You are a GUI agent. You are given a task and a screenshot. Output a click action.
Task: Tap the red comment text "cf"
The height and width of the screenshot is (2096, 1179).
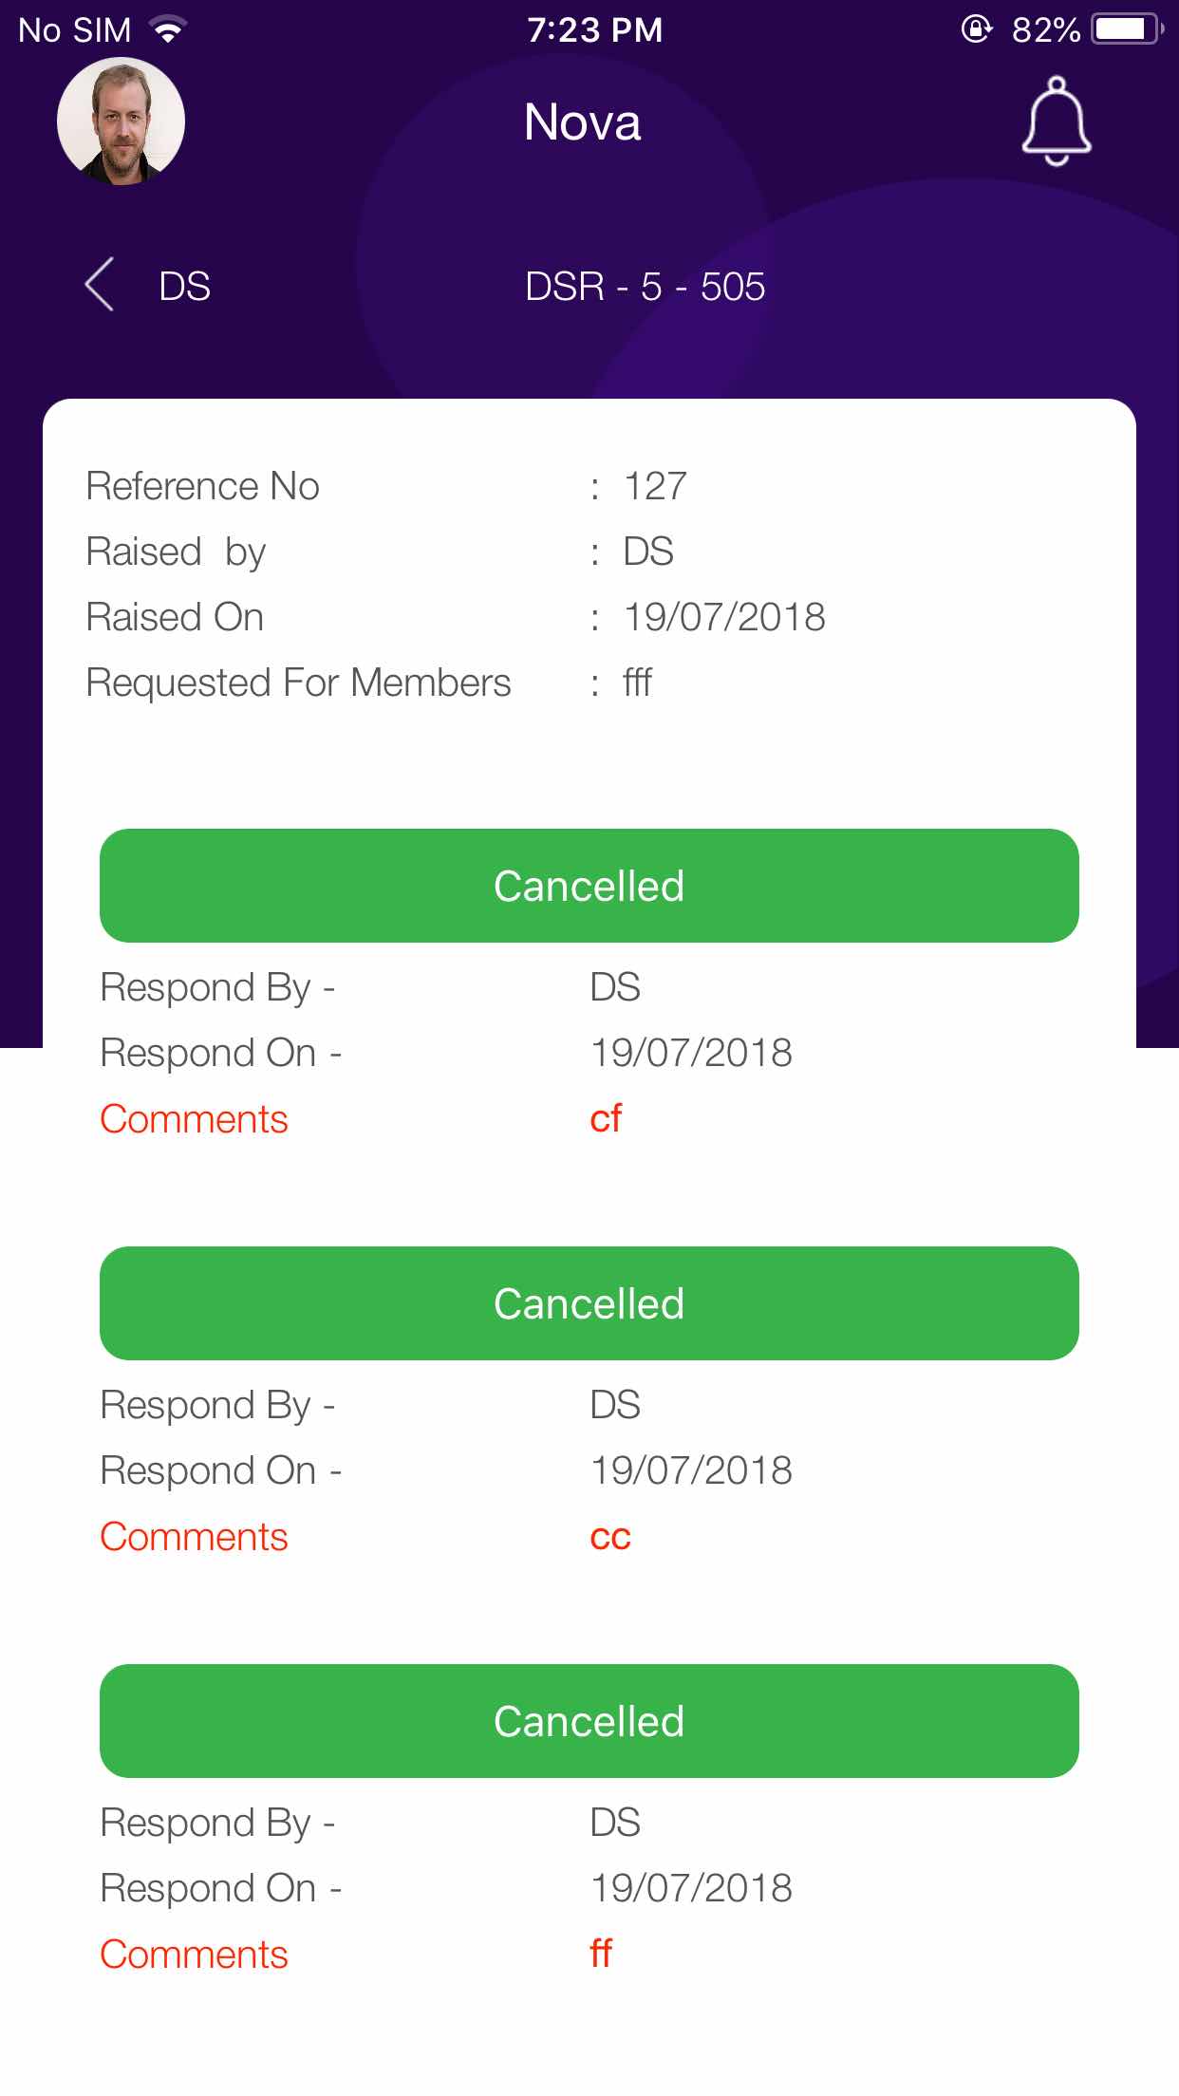[606, 1119]
